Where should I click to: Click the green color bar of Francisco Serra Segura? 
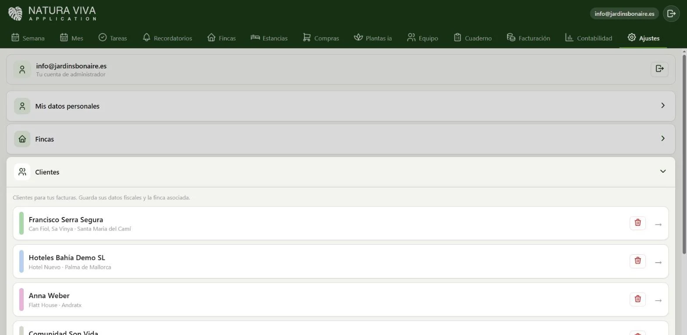[x=21, y=223]
